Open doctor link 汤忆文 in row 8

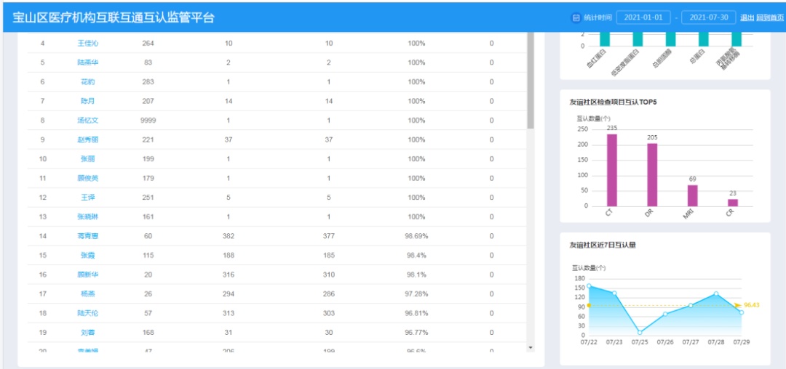[88, 121]
